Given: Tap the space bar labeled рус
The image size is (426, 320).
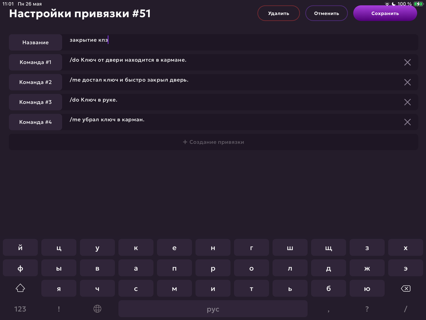Looking at the screenshot, I should (213, 309).
